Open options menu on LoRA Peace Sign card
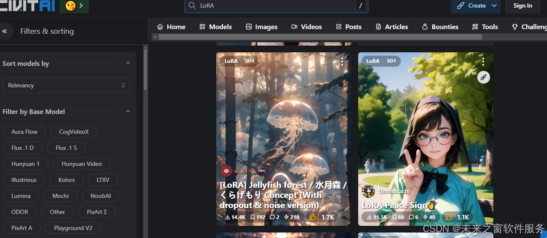Image resolution: width=547 pixels, height=238 pixels. (x=483, y=62)
